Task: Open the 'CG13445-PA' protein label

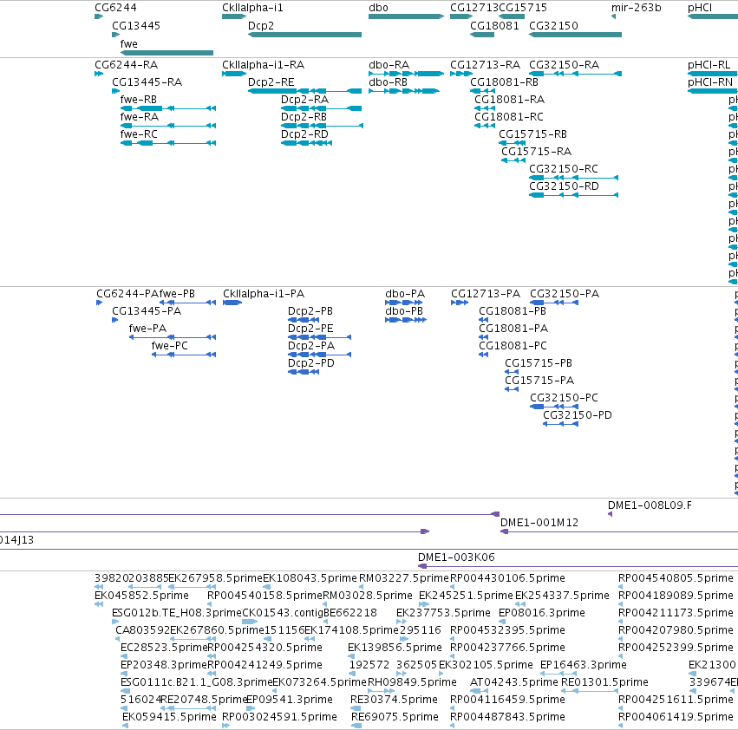Action: click(x=147, y=311)
